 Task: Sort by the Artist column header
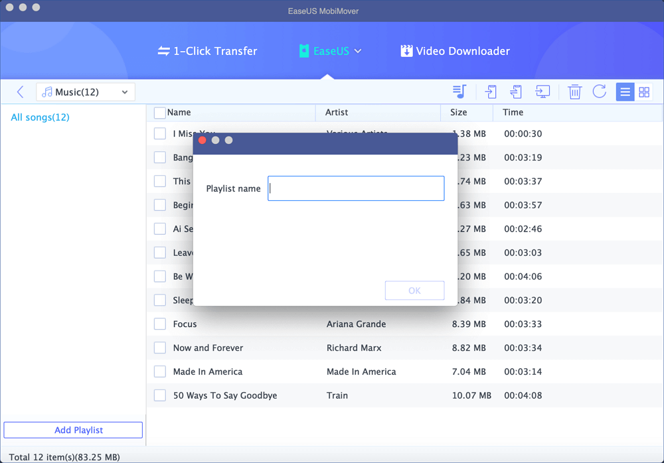[337, 113]
